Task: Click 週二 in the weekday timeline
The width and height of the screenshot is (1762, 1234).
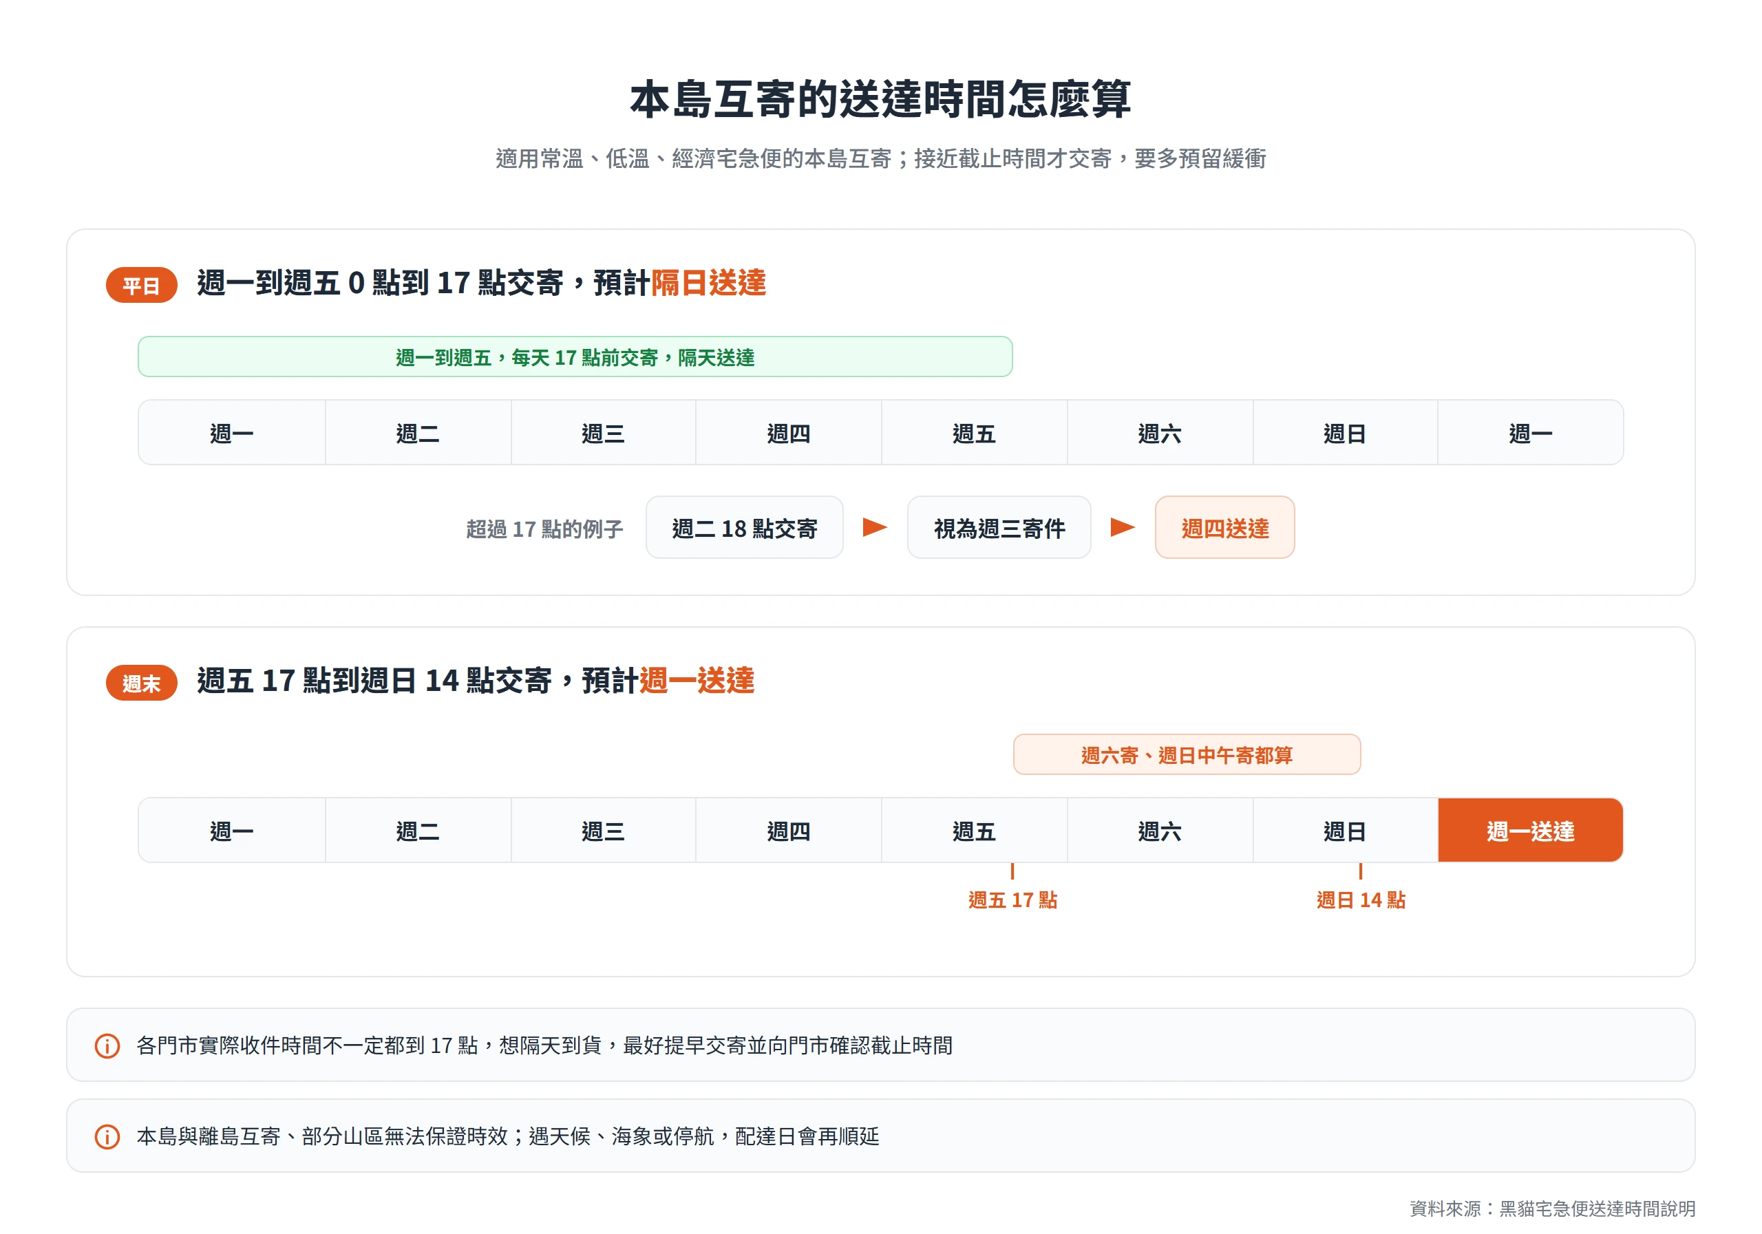Action: point(418,433)
